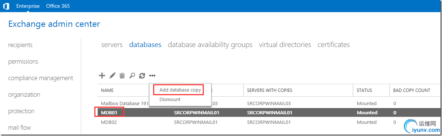Open mail flow section
Image resolution: width=442 pixels, height=136 pixels.
(20, 128)
